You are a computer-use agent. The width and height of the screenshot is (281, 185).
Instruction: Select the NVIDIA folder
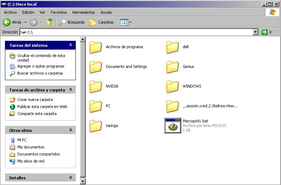pyautogui.click(x=96, y=86)
